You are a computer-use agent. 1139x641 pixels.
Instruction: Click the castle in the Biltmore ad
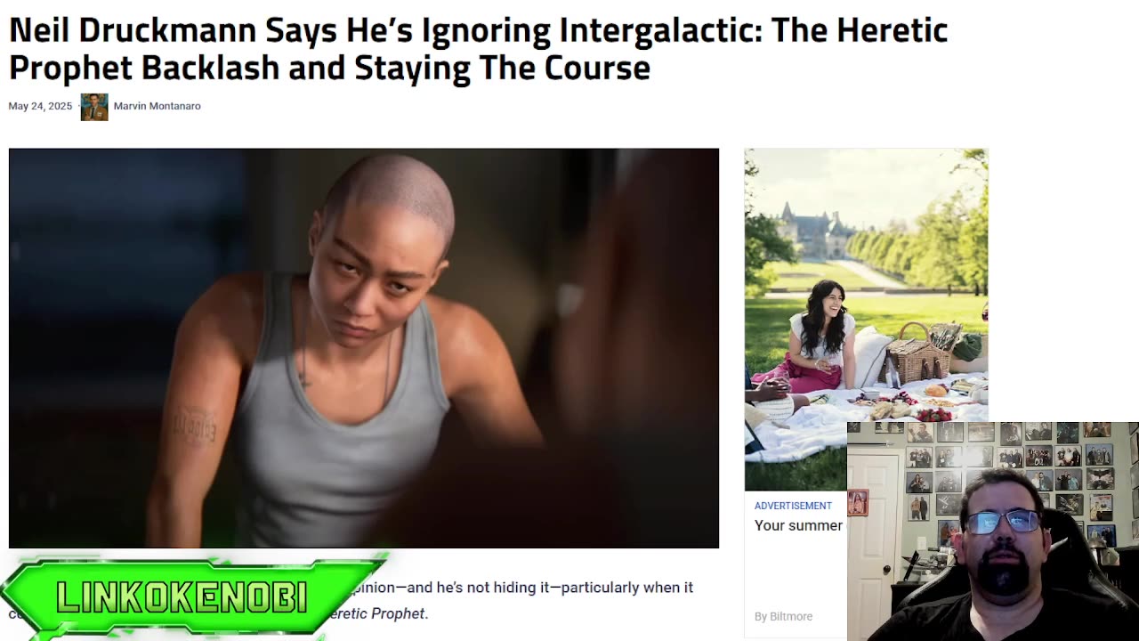(x=814, y=231)
